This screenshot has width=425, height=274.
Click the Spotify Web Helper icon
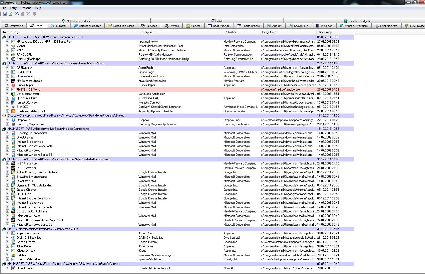point(13,260)
